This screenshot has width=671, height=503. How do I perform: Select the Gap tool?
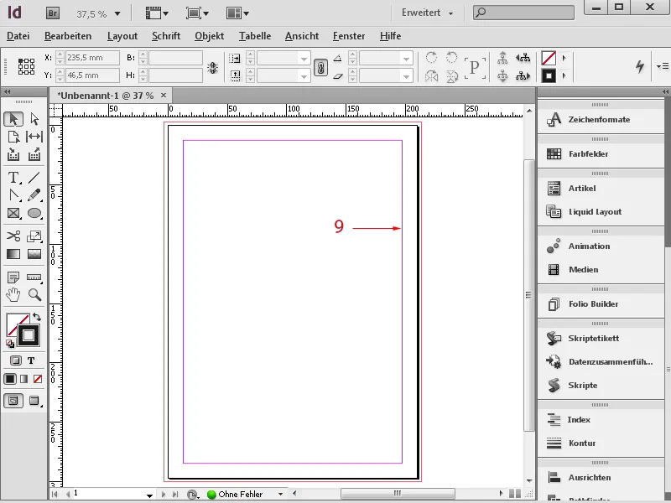point(34,137)
